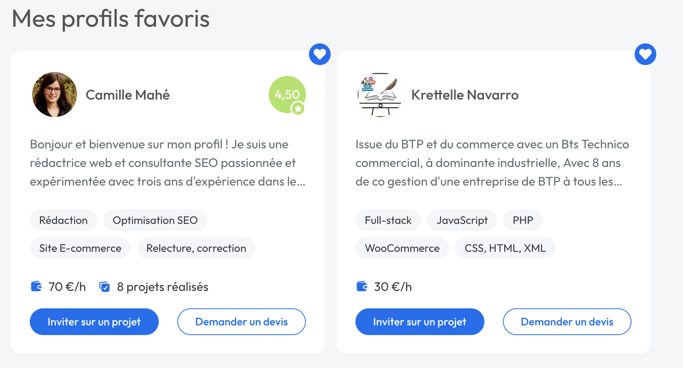Click the Full-stack skill tag
The image size is (683, 368).
click(x=388, y=220)
